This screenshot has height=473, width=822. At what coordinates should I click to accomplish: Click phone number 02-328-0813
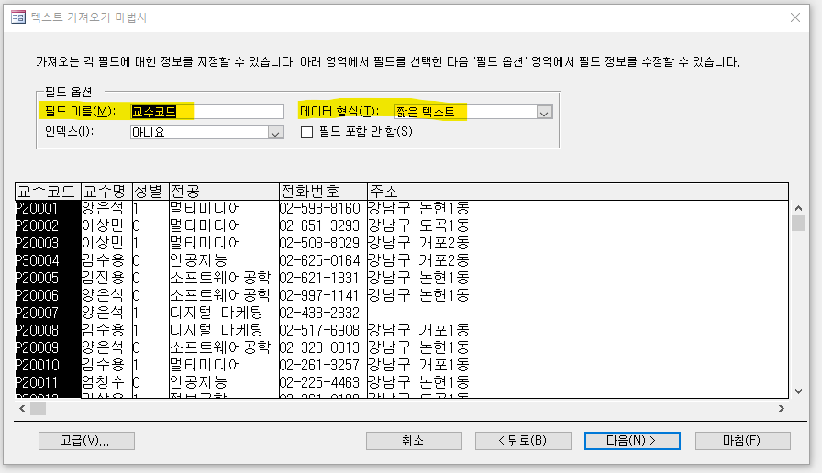click(320, 347)
